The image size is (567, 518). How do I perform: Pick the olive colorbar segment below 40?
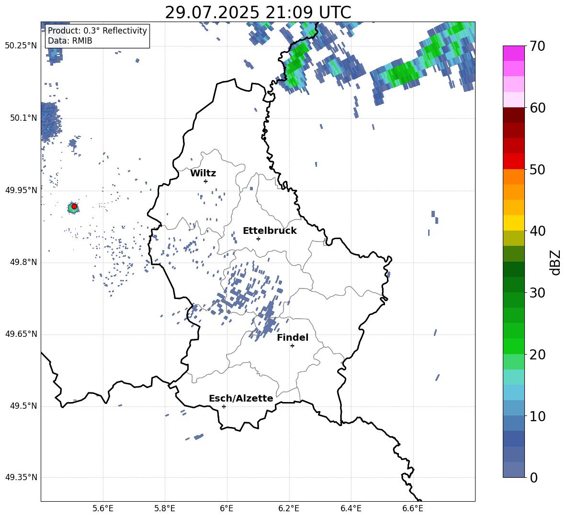(513, 238)
